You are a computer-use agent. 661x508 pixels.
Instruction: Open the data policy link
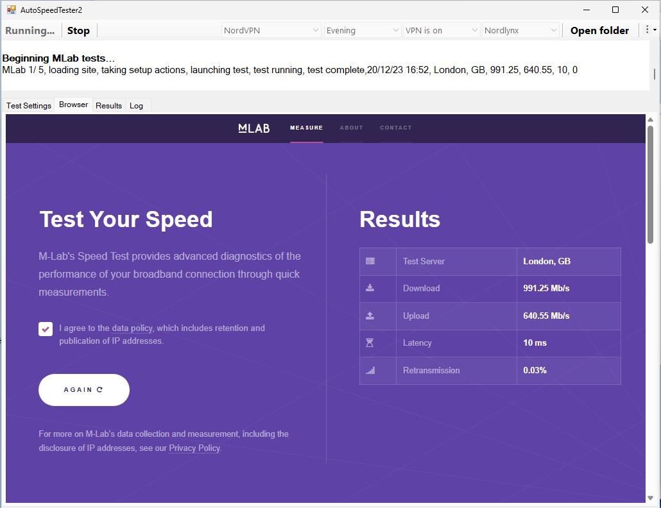tap(132, 328)
